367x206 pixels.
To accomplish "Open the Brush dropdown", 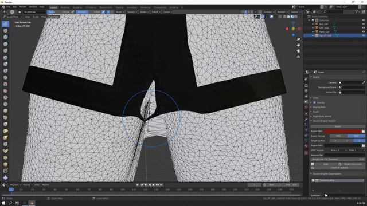I will pos(119,12).
